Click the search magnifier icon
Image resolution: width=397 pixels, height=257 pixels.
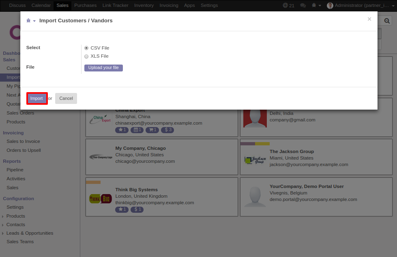pyautogui.click(x=386, y=21)
